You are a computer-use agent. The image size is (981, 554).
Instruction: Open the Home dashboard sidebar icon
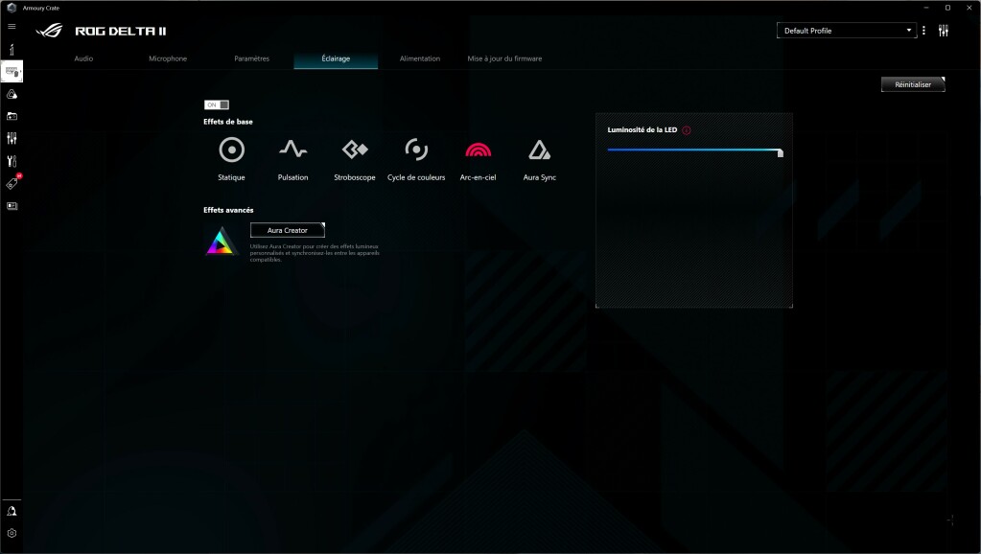tap(12, 50)
